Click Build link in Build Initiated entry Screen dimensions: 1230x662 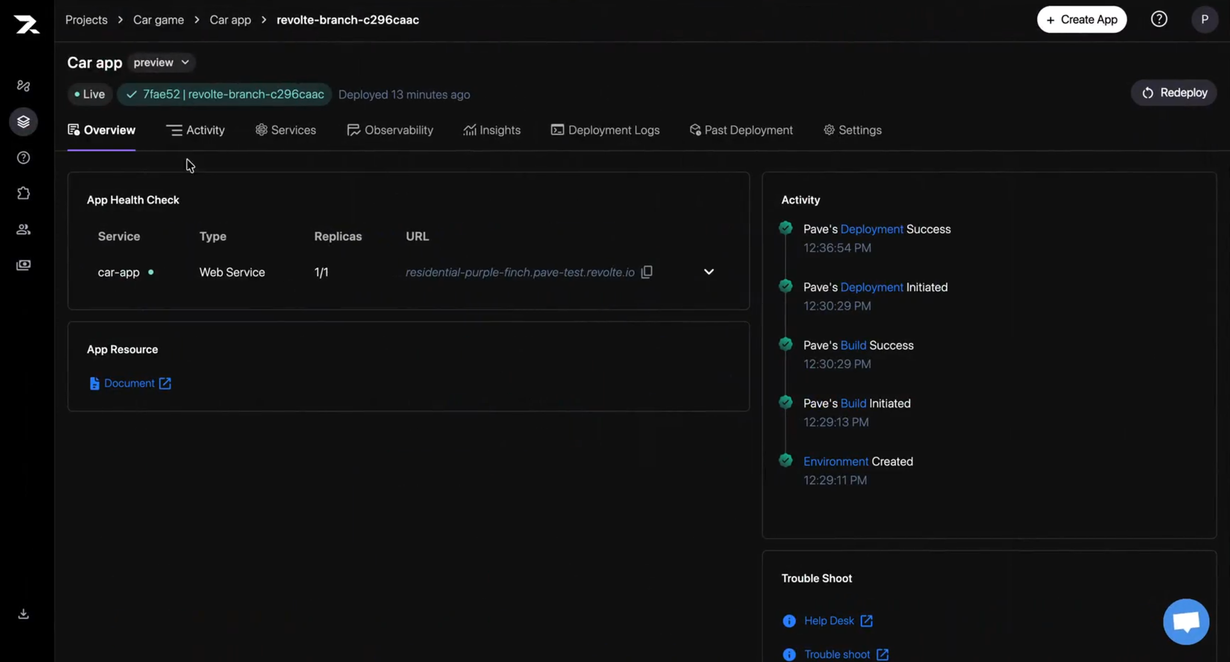coord(853,403)
